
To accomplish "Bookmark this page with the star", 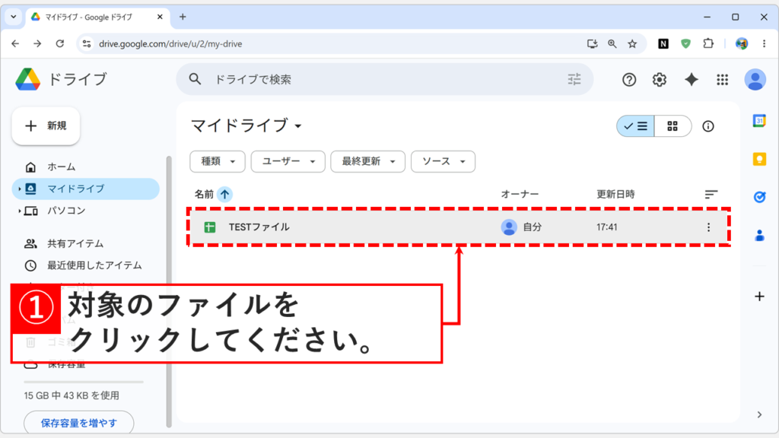I will (x=632, y=43).
